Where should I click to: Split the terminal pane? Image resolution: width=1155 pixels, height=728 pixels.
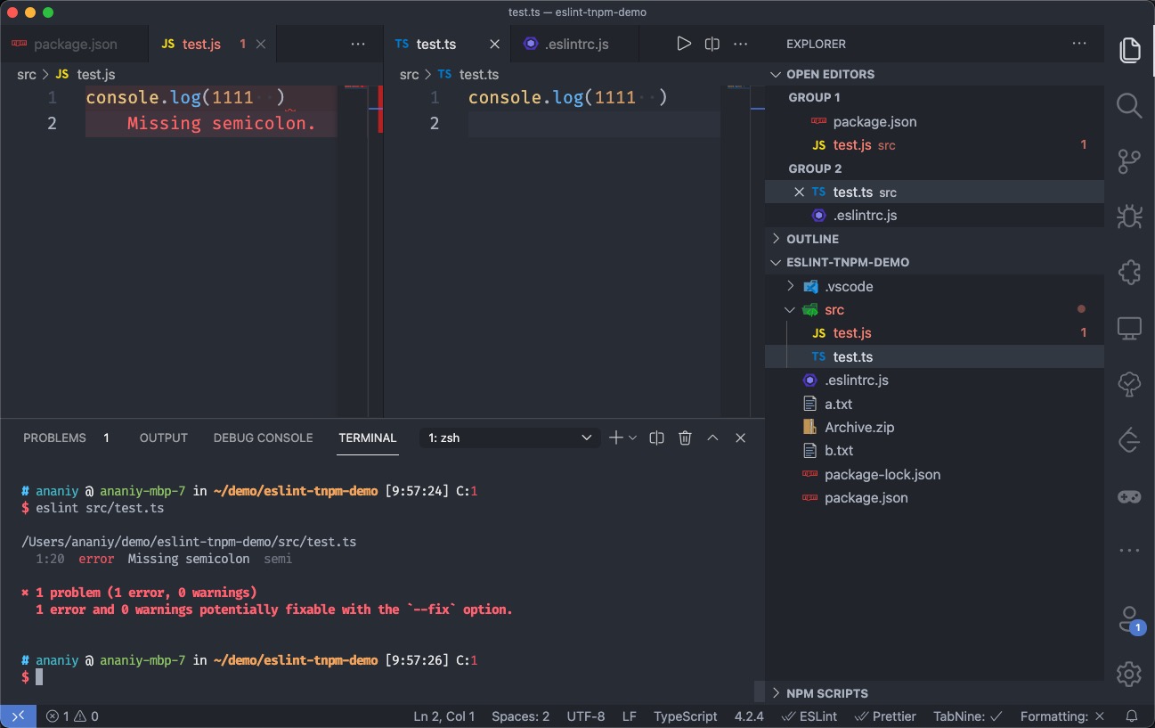click(x=657, y=438)
